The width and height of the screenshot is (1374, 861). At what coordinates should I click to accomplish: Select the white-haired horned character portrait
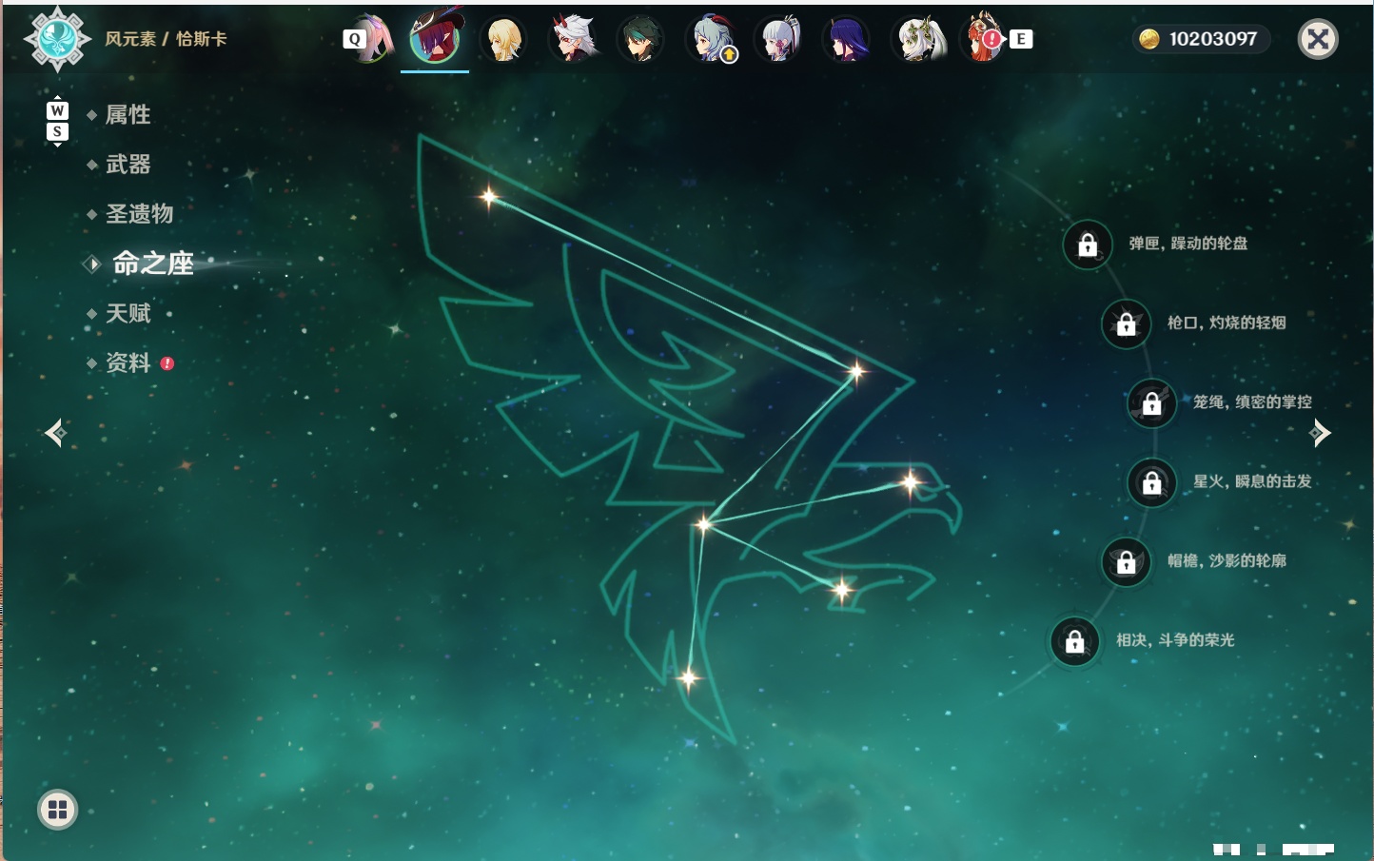[x=573, y=39]
